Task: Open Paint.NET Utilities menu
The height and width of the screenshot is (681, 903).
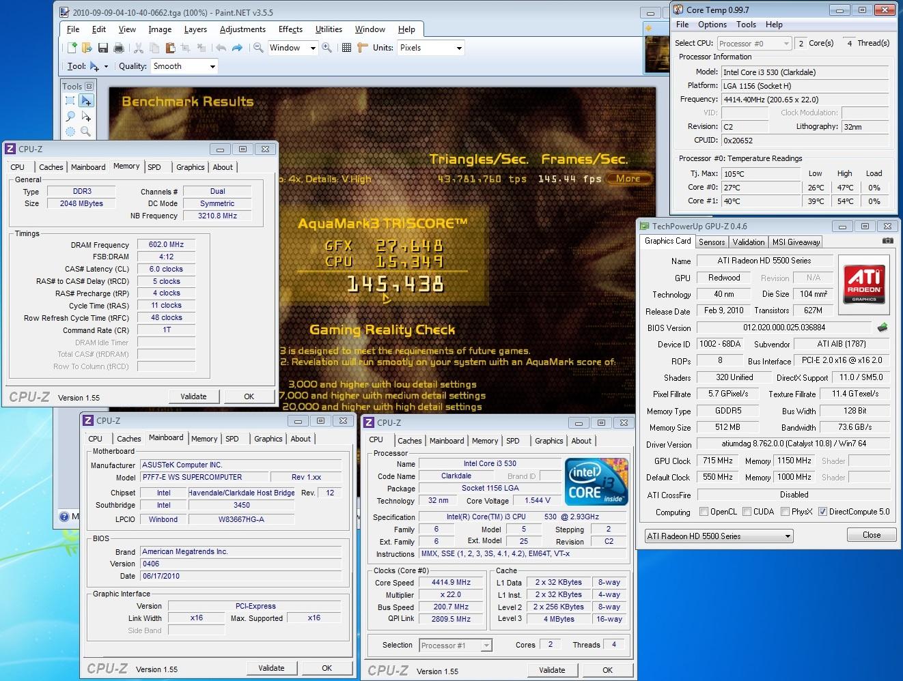Action: click(329, 29)
